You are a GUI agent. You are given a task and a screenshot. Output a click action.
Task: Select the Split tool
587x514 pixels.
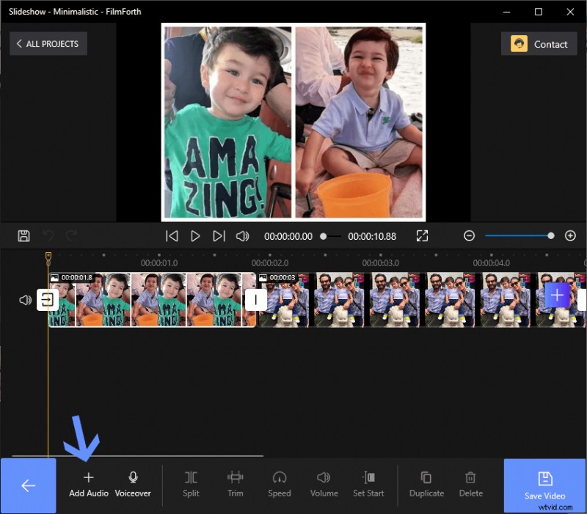pyautogui.click(x=191, y=485)
